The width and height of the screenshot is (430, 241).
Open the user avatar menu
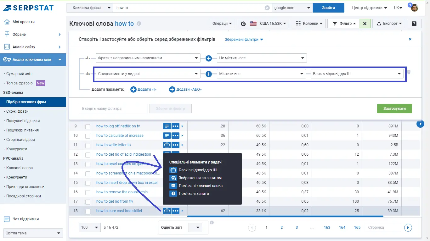pos(415,8)
